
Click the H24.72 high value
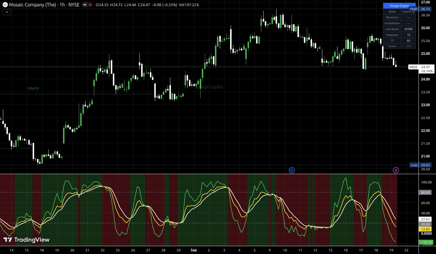click(x=116, y=5)
